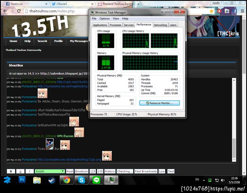
Task: Open Task Manager Help menu
Action: click(x=125, y=19)
